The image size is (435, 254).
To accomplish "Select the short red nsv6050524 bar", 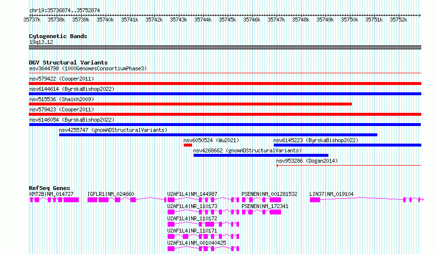I will click(x=188, y=145).
